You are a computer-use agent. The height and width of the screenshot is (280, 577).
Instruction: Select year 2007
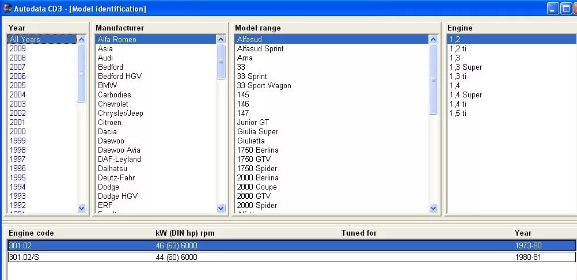18,67
